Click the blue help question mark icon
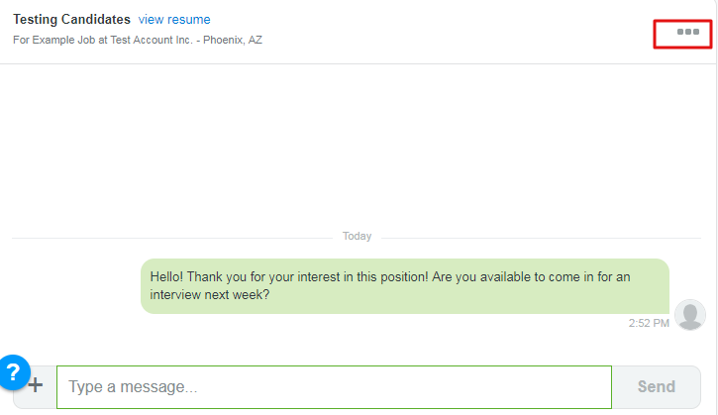 [13, 372]
